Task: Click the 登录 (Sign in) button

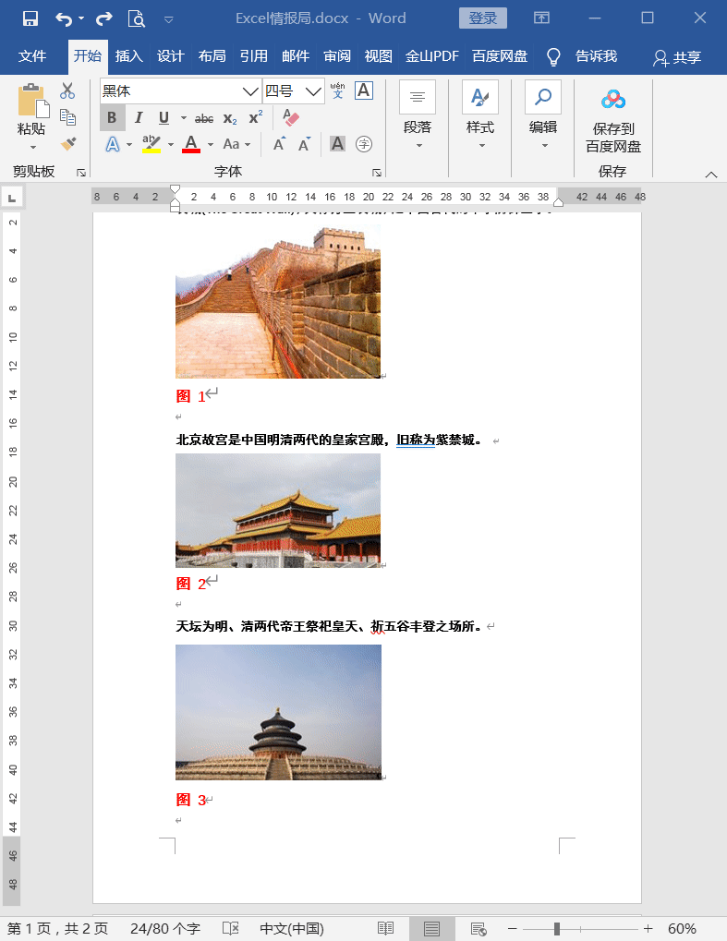Action: pos(482,18)
